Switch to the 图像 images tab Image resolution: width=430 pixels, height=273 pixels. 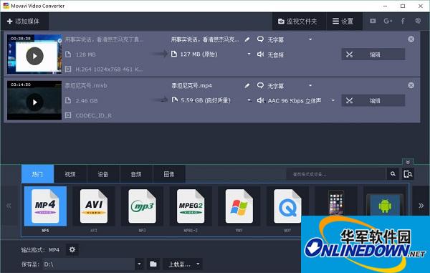point(169,174)
